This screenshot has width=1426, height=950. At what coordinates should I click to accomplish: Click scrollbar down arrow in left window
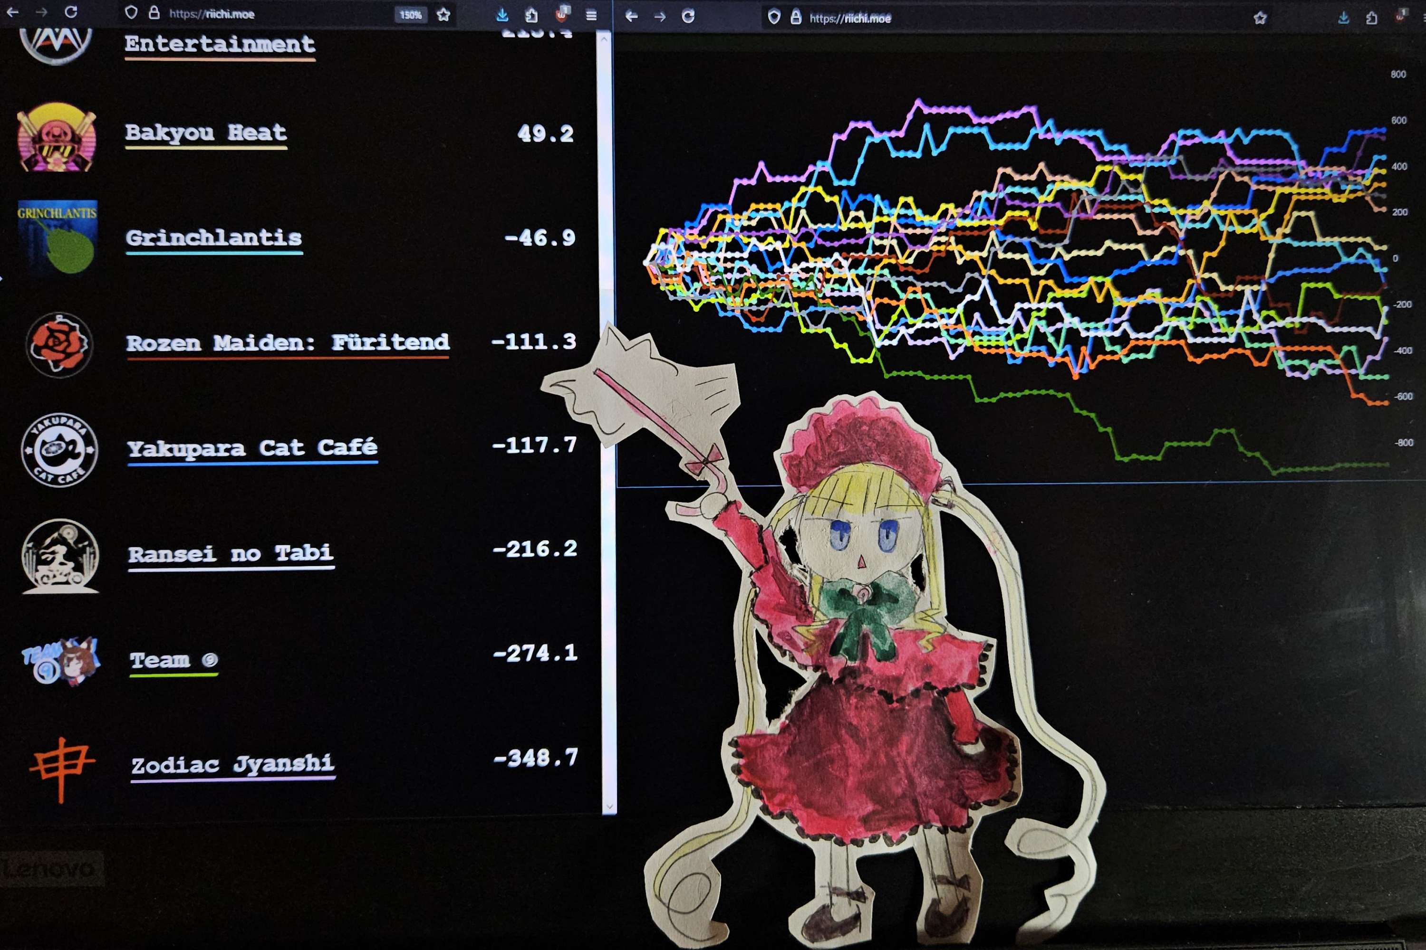click(610, 807)
